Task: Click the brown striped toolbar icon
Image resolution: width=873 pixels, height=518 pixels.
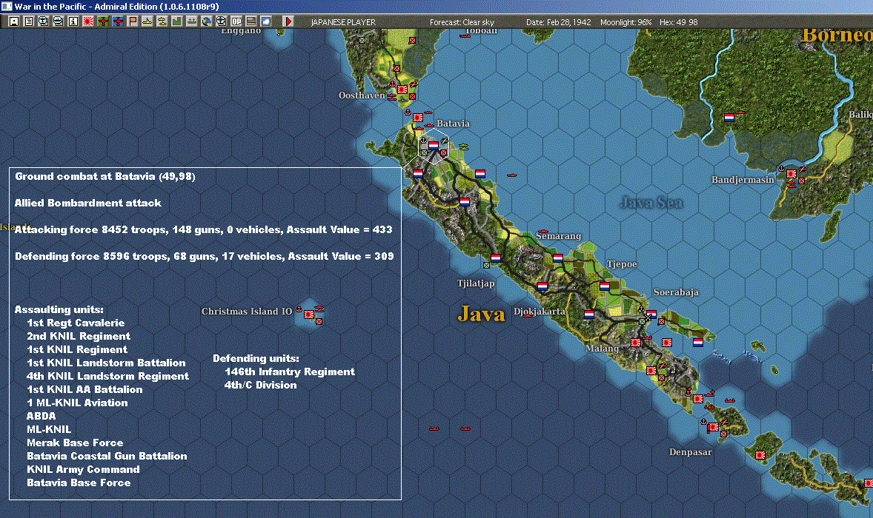Action: click(250, 21)
